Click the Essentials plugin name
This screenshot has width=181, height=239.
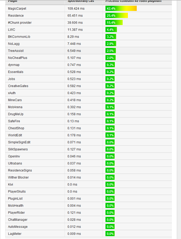click(x=16, y=72)
